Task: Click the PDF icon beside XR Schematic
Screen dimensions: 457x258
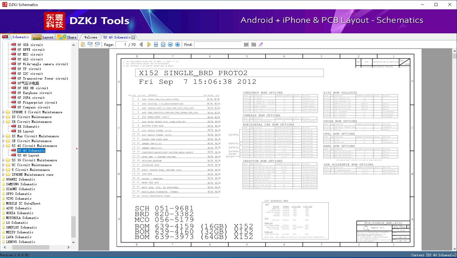Action: pos(14,126)
